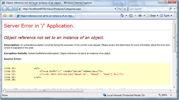Click 'Protected Mode: On' status text
This screenshot has width=179, height=100.
[x=134, y=95]
